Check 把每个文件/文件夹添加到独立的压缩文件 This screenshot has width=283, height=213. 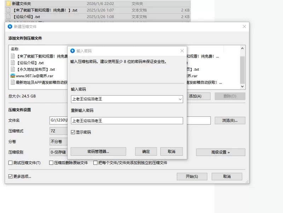[96, 163]
